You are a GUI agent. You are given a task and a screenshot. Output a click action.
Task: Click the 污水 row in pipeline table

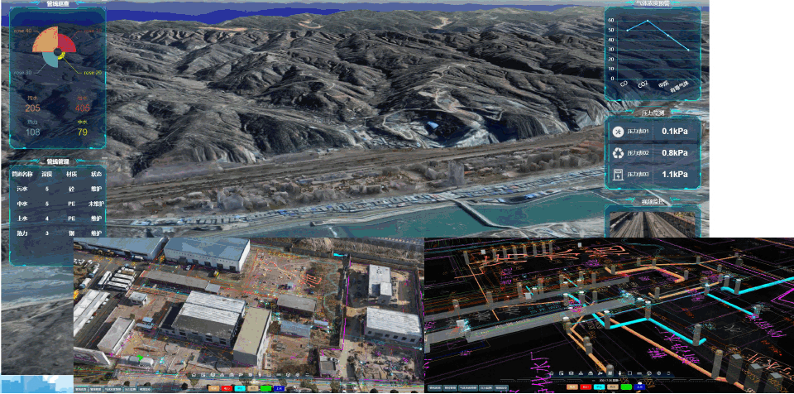[x=22, y=189]
